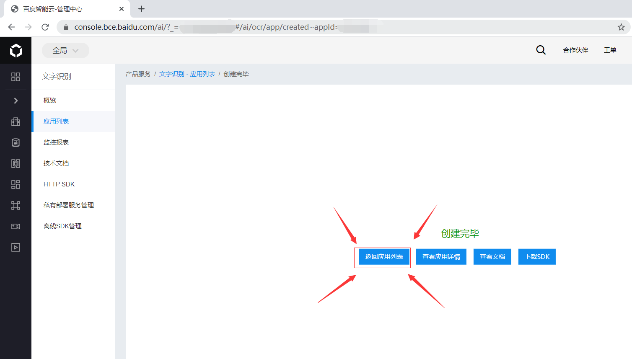Open the database cylinder icon in the sidebar
Viewport: 632px width, 359px height.
click(x=16, y=142)
